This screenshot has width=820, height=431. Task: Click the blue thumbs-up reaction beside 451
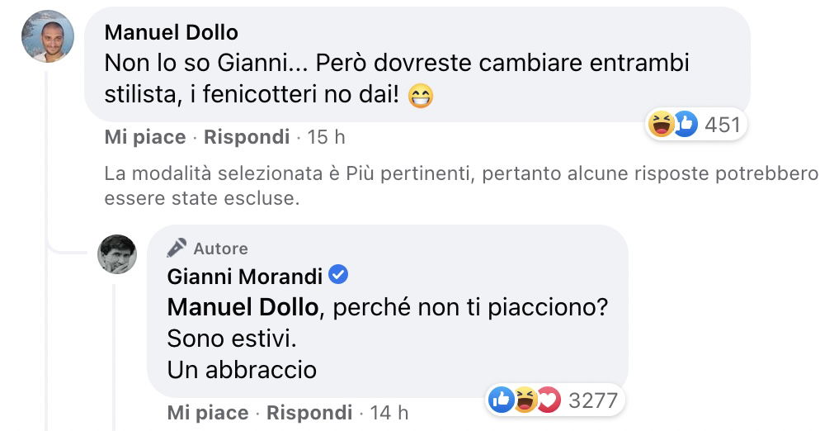pos(684,126)
